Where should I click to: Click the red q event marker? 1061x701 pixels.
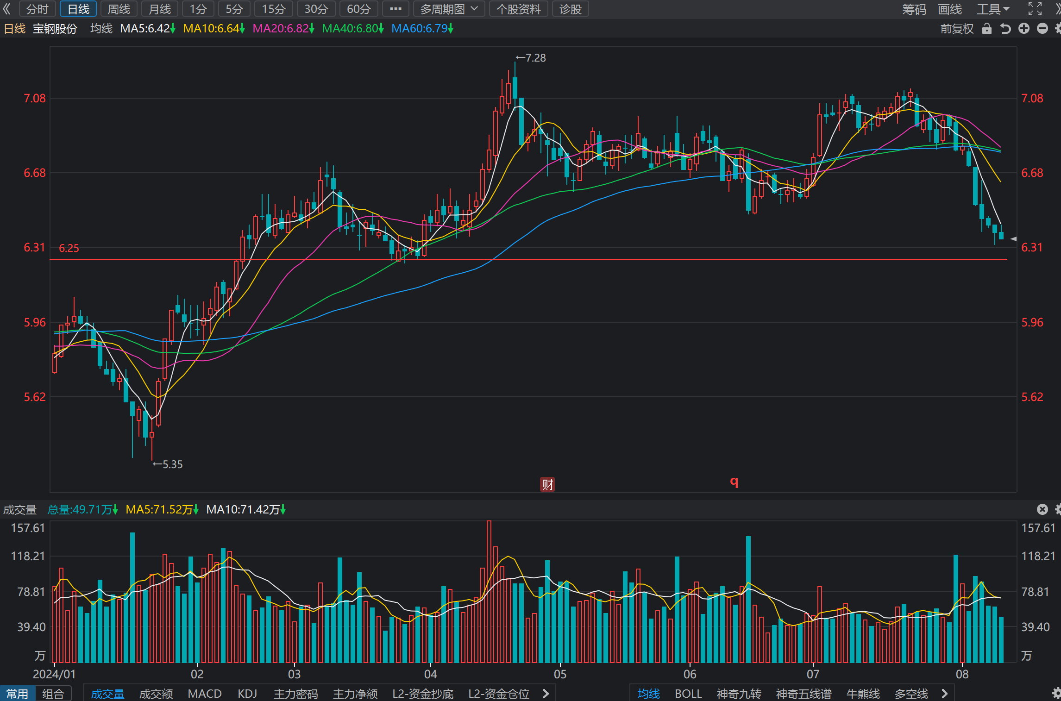pos(734,482)
